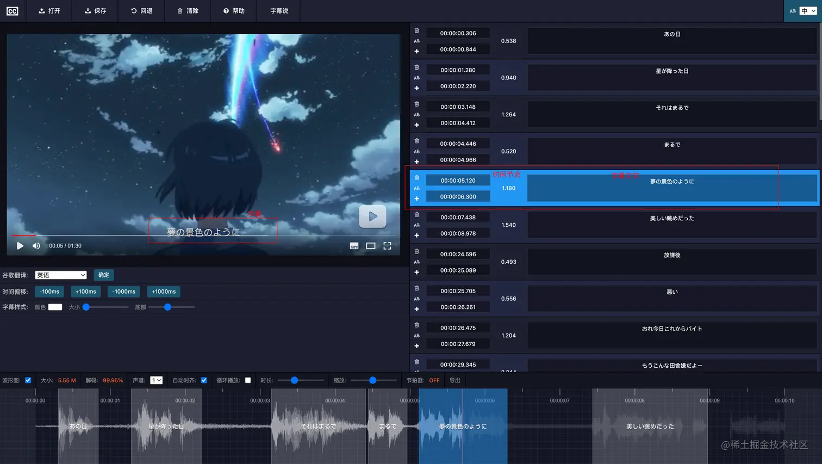Add a subtitle after the 夢の景色のように row
The height and width of the screenshot is (464, 822).
pos(416,199)
